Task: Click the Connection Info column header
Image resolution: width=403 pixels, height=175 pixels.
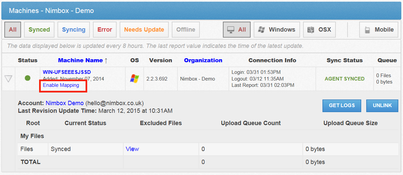Action: tap(272, 60)
